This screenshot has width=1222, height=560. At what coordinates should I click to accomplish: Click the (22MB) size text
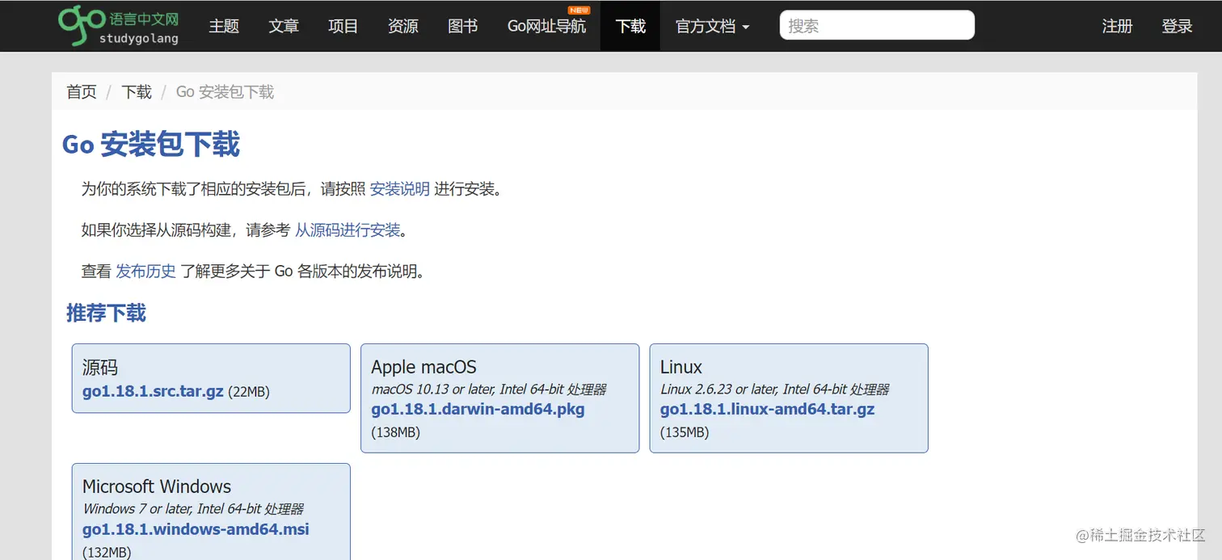[248, 392]
